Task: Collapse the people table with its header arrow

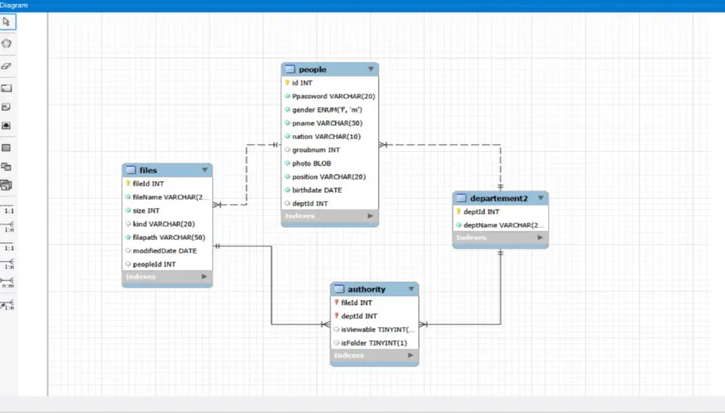Action: (x=370, y=69)
